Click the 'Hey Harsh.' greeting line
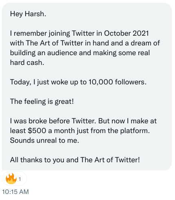The width and height of the screenshot is (175, 200). [28, 14]
